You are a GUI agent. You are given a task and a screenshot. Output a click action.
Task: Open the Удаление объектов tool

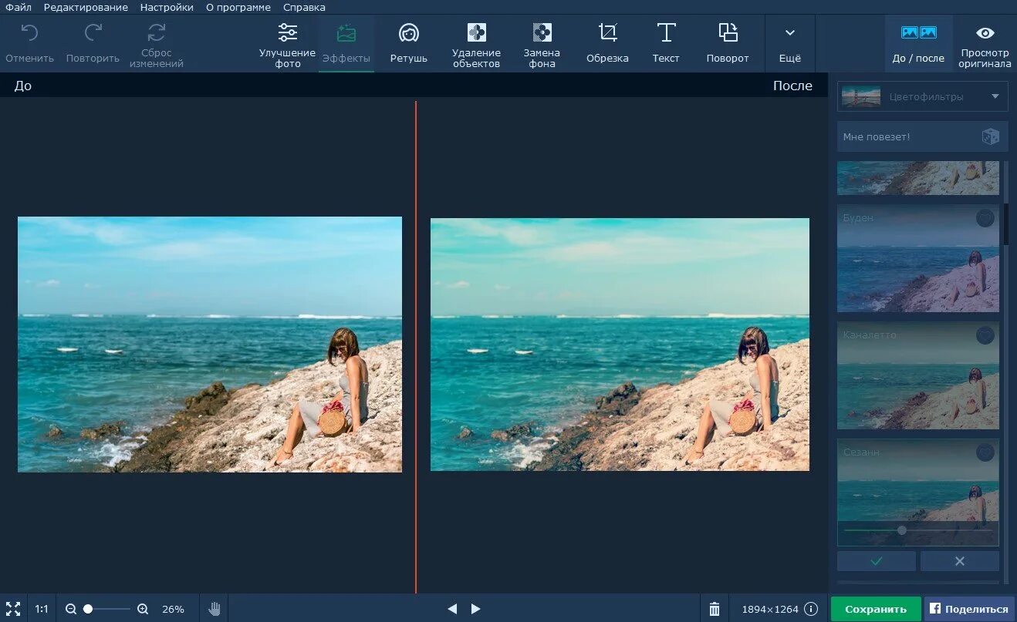tap(476, 45)
